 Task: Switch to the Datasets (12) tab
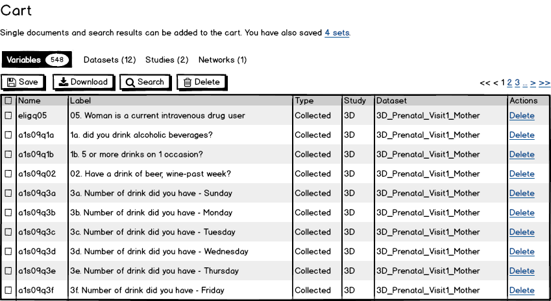(110, 60)
